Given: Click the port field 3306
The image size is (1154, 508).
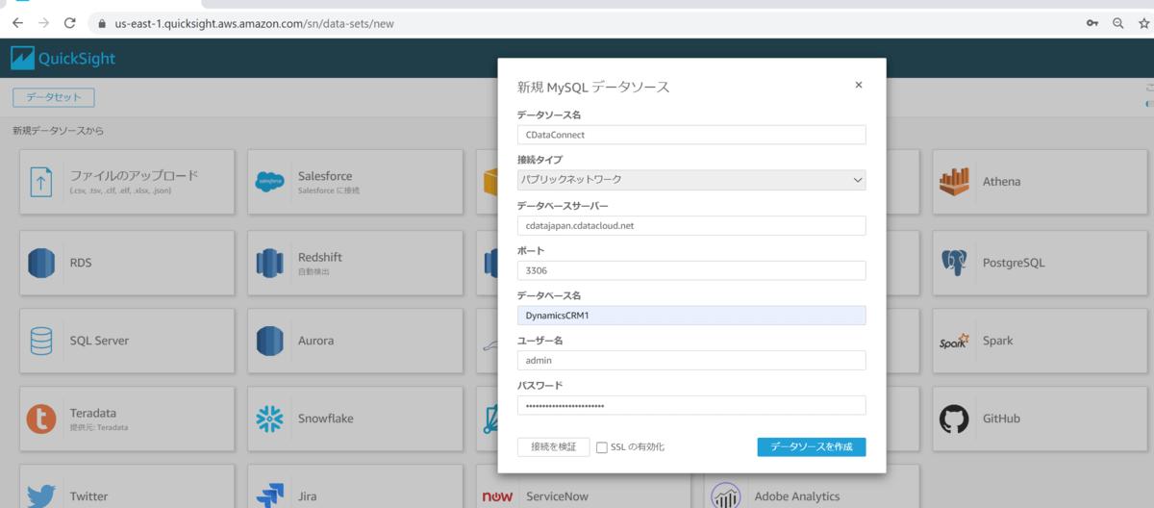Looking at the screenshot, I should pos(691,270).
